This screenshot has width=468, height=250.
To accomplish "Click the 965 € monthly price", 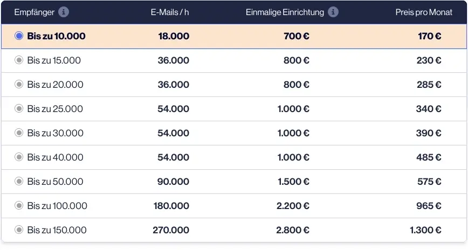I will click(x=429, y=205).
